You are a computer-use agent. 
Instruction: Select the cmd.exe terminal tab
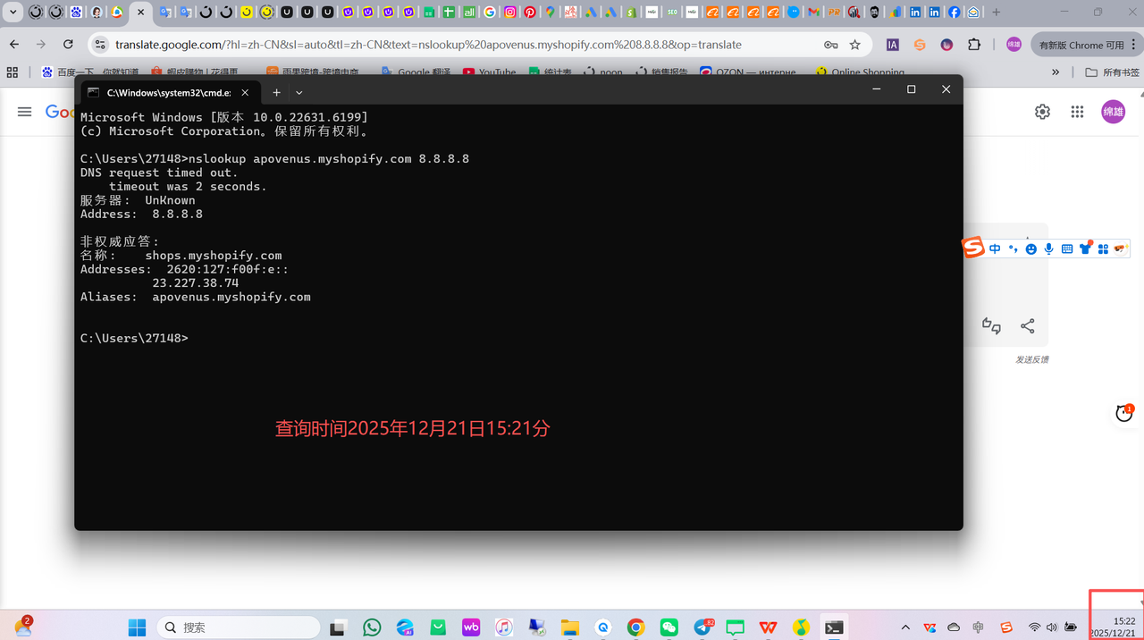(169, 92)
